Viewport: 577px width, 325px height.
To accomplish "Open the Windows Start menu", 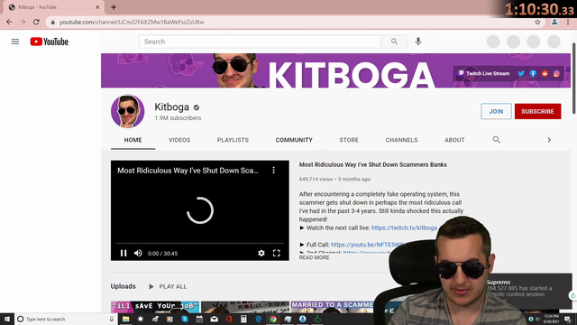I will (7, 319).
